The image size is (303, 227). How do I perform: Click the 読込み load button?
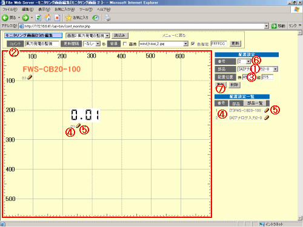pos(119,36)
